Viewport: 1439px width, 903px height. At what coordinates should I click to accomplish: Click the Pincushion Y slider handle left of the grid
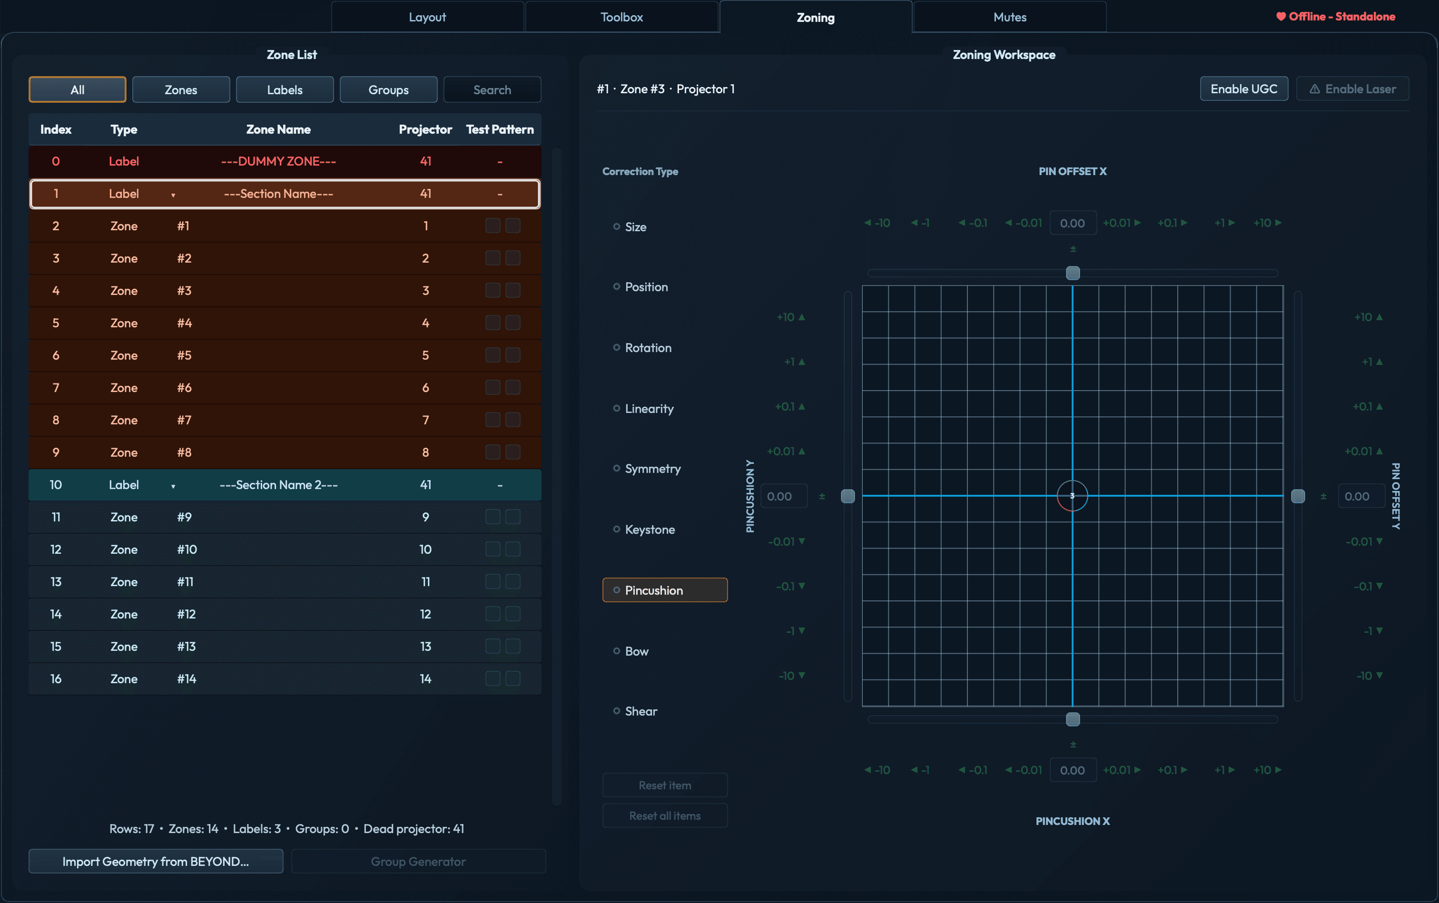pos(848,496)
